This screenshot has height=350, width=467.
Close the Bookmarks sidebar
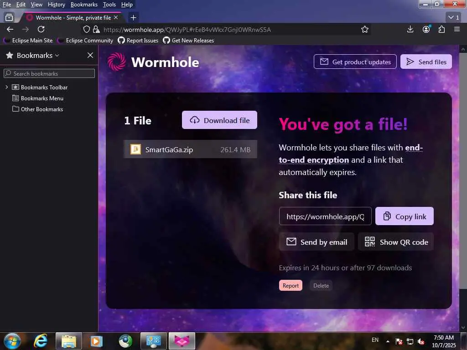(90, 55)
